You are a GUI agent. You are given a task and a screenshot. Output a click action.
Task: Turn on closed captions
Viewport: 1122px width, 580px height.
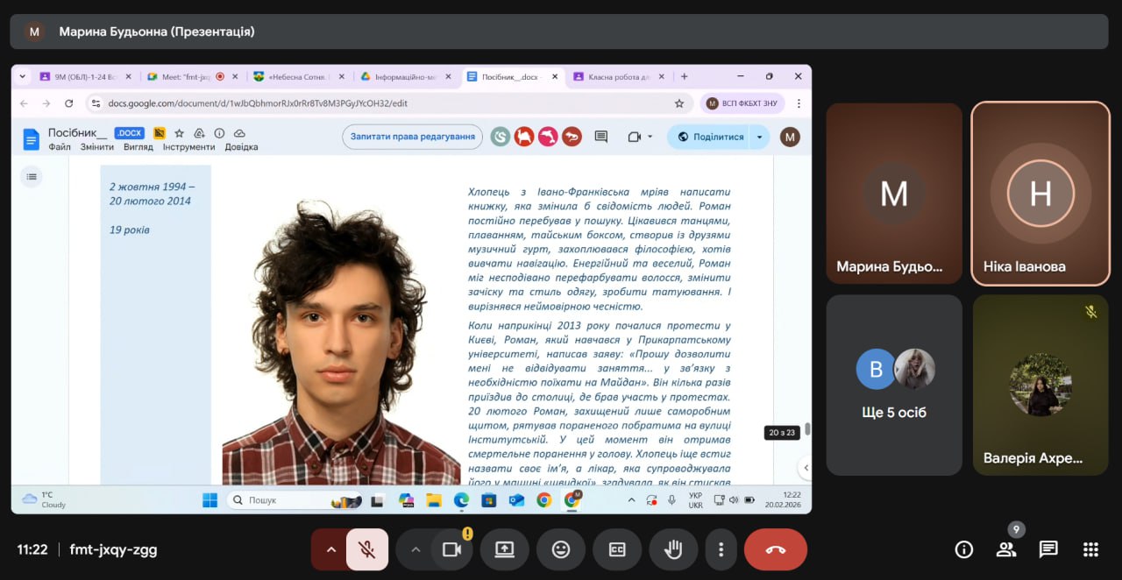click(x=617, y=549)
